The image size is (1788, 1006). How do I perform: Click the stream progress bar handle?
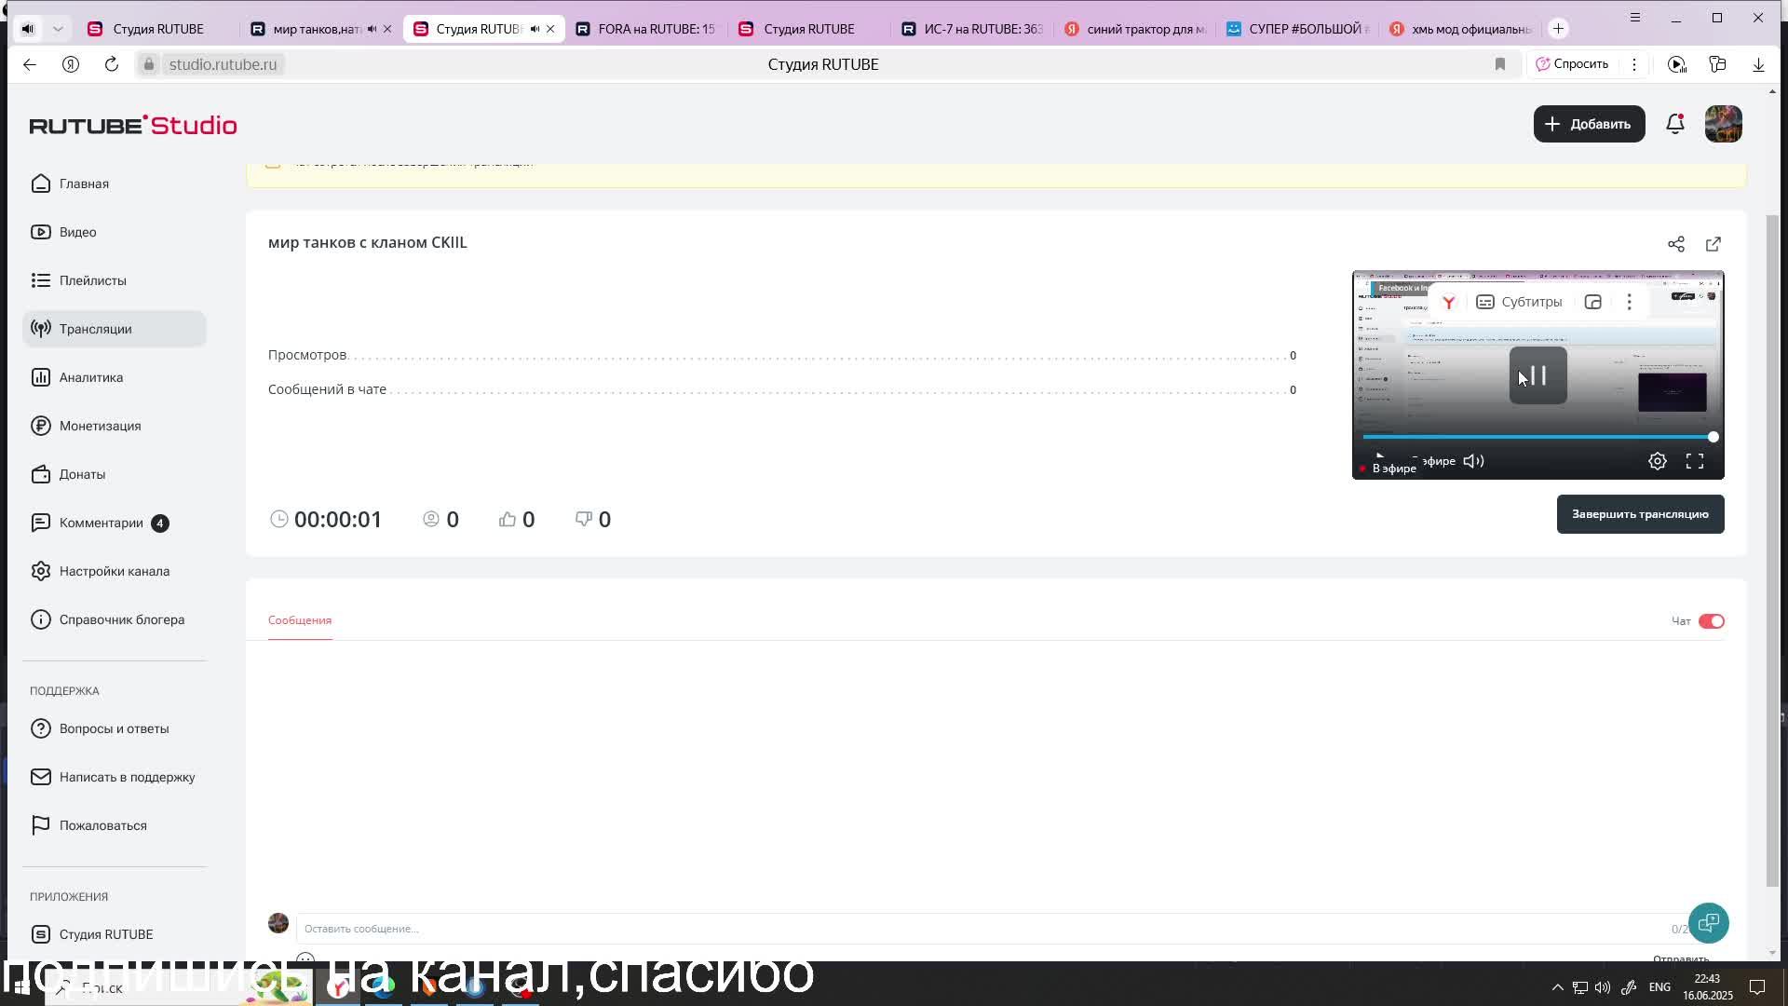[x=1713, y=437]
